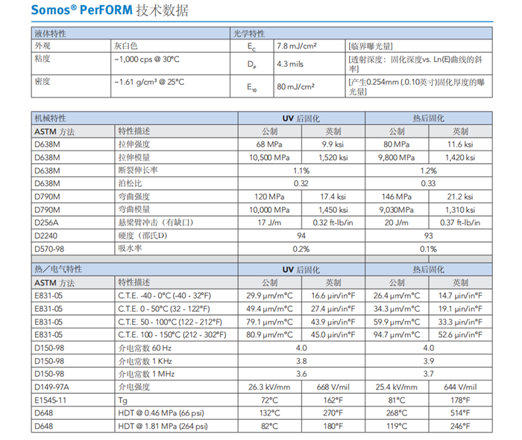
Task: Select the HDT @ 1.81 MPa row label
Action: 161,426
